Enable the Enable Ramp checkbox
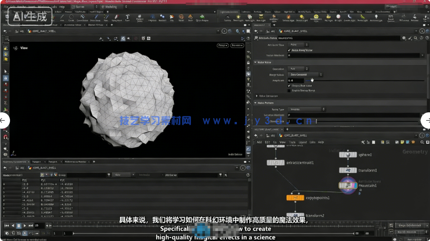Image resolution: width=430 pixels, height=241 pixels. [289, 90]
